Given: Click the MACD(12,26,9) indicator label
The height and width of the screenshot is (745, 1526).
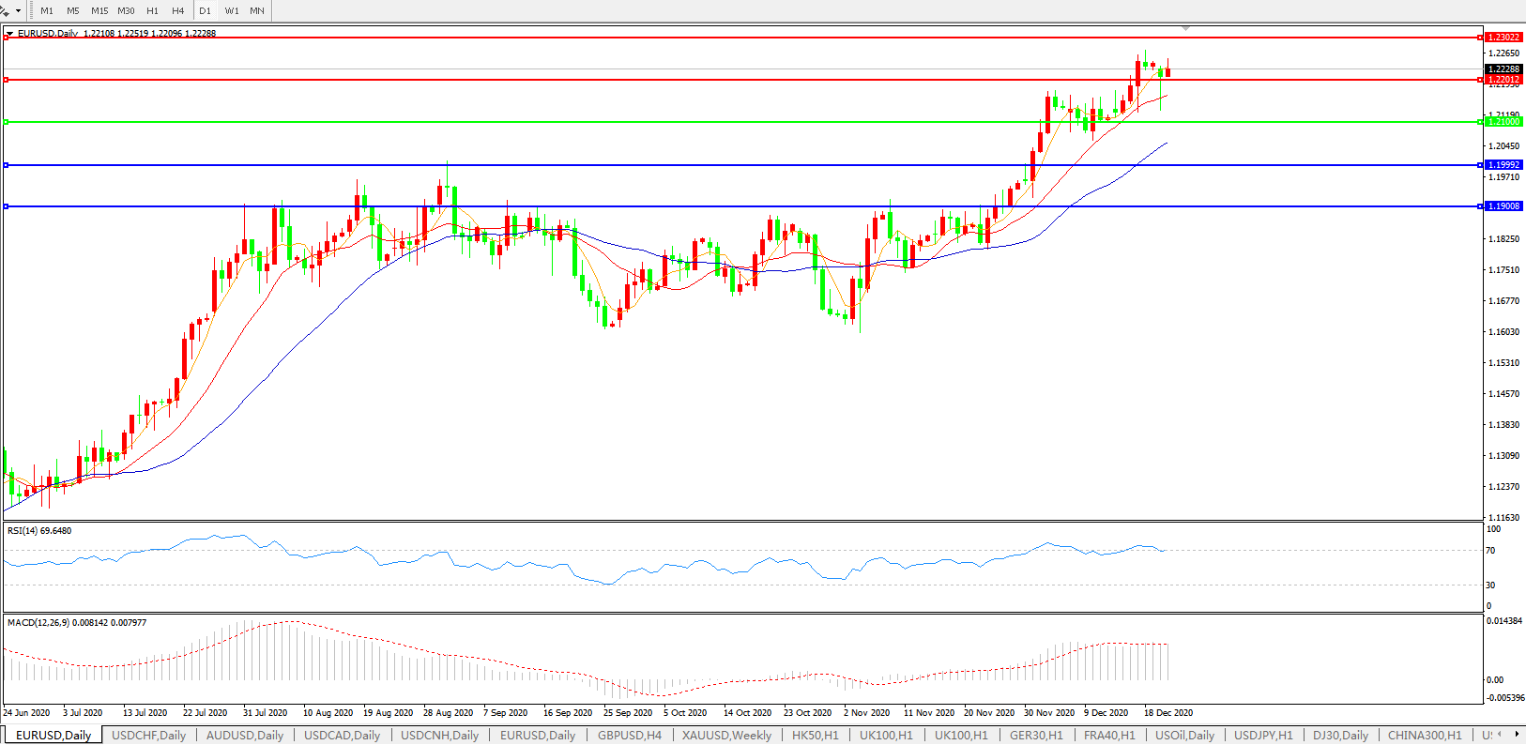Looking at the screenshot, I should [38, 623].
